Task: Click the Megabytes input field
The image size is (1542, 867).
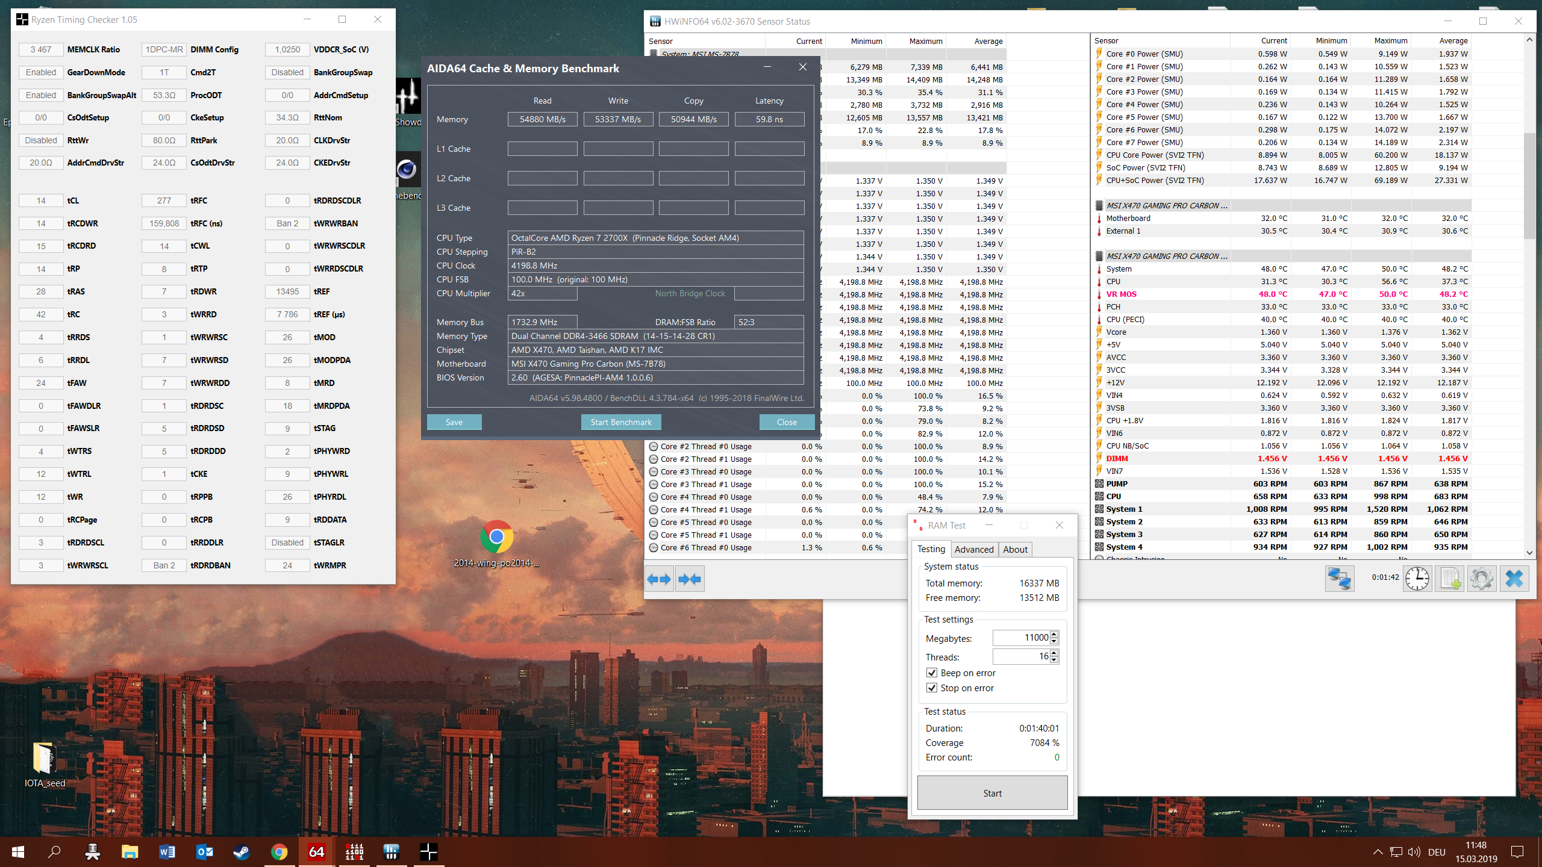Action: [x=1021, y=638]
